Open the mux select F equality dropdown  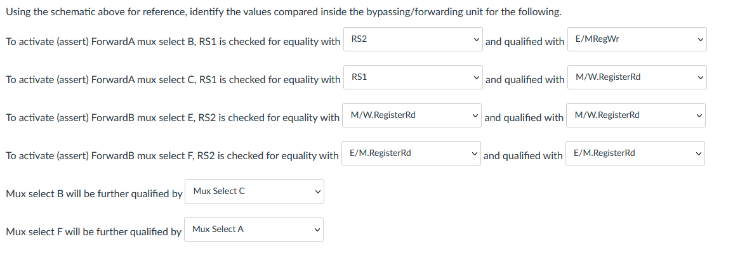[411, 153]
